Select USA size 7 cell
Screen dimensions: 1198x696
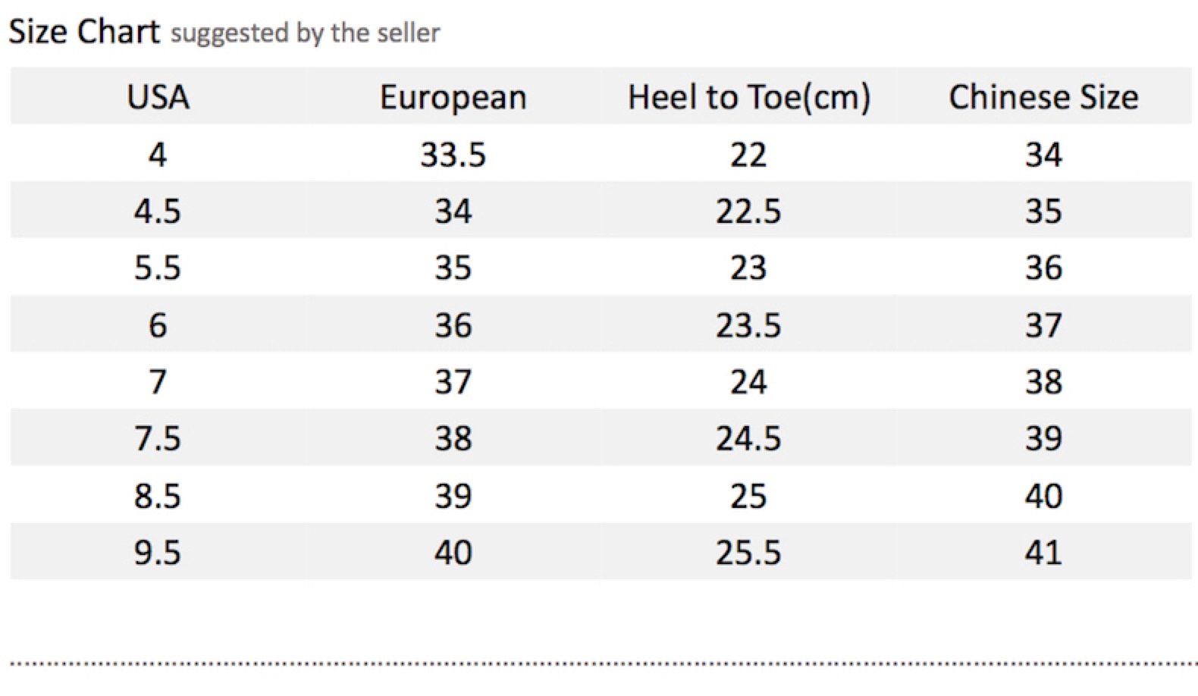tap(158, 381)
